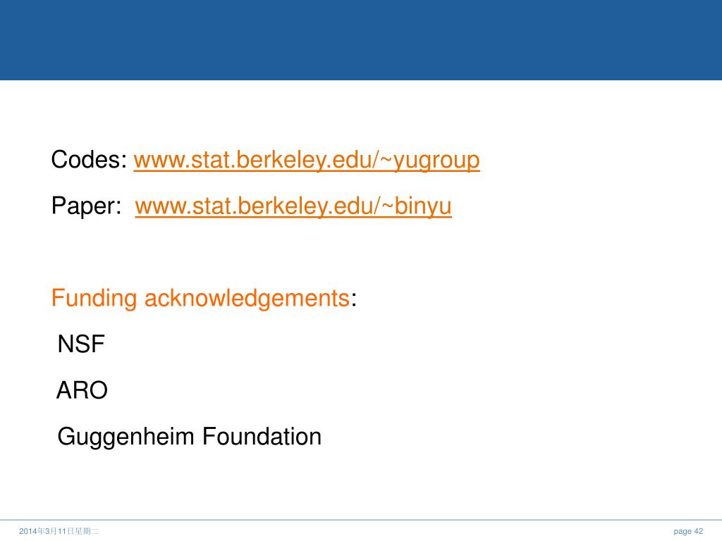
Task: Click the word 'acknowledgements' in heading
Action: [247, 298]
